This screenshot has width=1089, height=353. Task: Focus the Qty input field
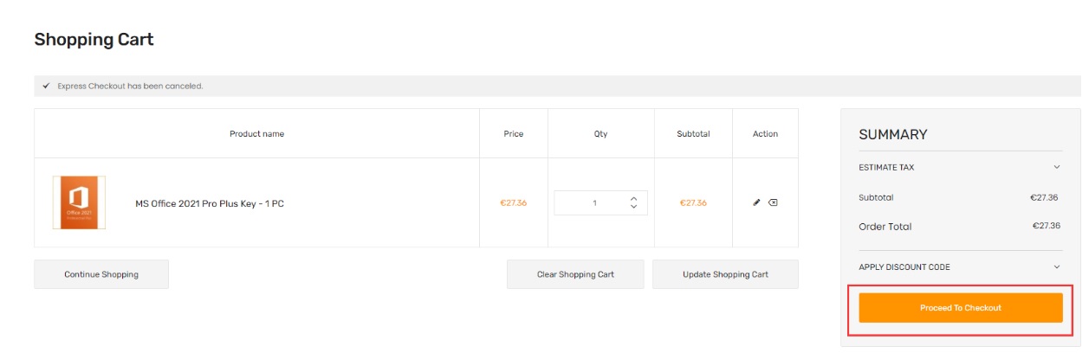pyautogui.click(x=594, y=202)
